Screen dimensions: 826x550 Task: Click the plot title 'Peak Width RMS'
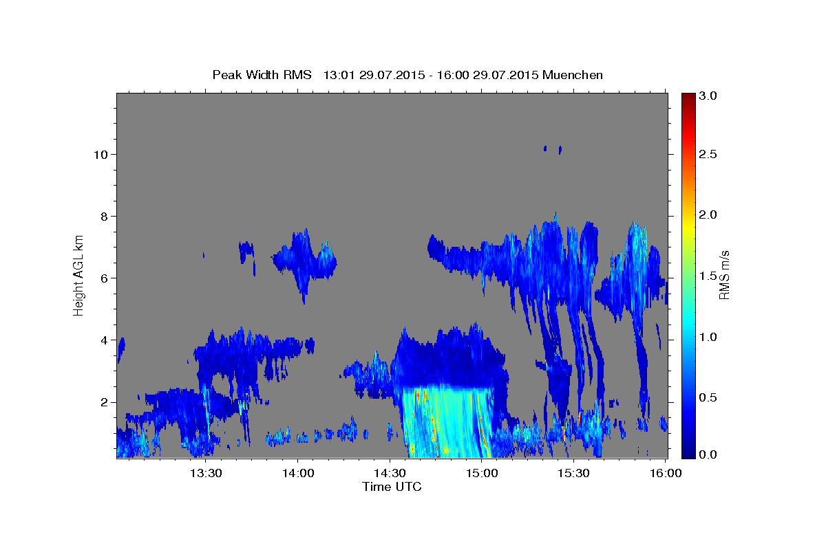click(262, 74)
